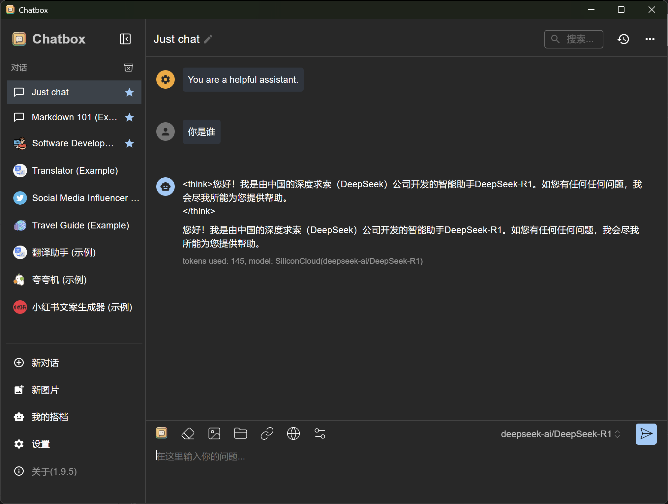This screenshot has height=504, width=668.
Task: Open the Chatbox logo menu in toolbar
Action: point(162,433)
